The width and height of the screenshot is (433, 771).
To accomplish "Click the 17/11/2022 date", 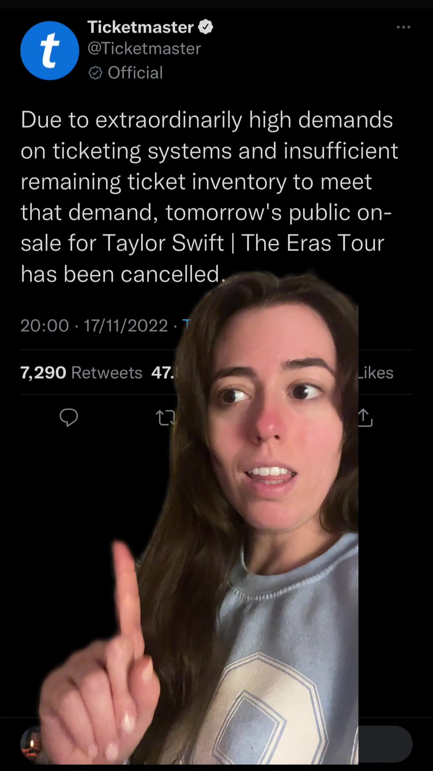I will [126, 326].
